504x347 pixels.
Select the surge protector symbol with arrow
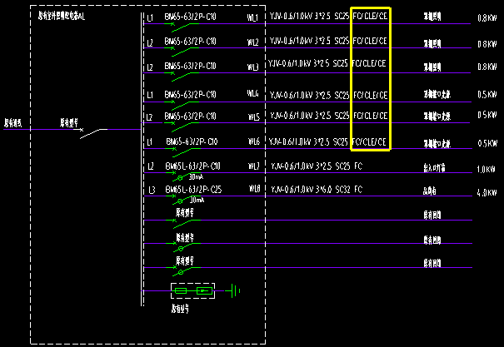click(x=204, y=290)
